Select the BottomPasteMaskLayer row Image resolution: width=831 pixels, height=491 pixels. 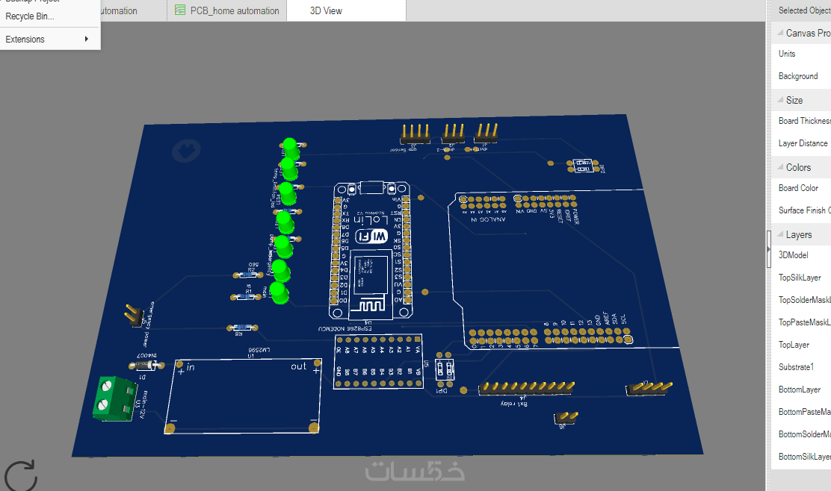801,412
